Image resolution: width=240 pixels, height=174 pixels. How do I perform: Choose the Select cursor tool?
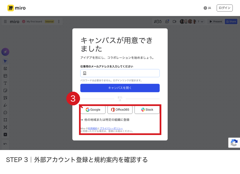tap(5, 61)
